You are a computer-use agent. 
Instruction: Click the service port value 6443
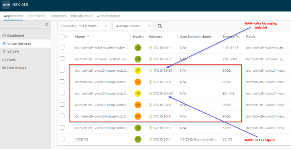point(226,128)
